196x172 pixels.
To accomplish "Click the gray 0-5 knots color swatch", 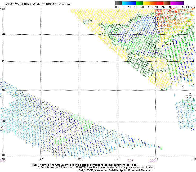I will coord(119,3).
